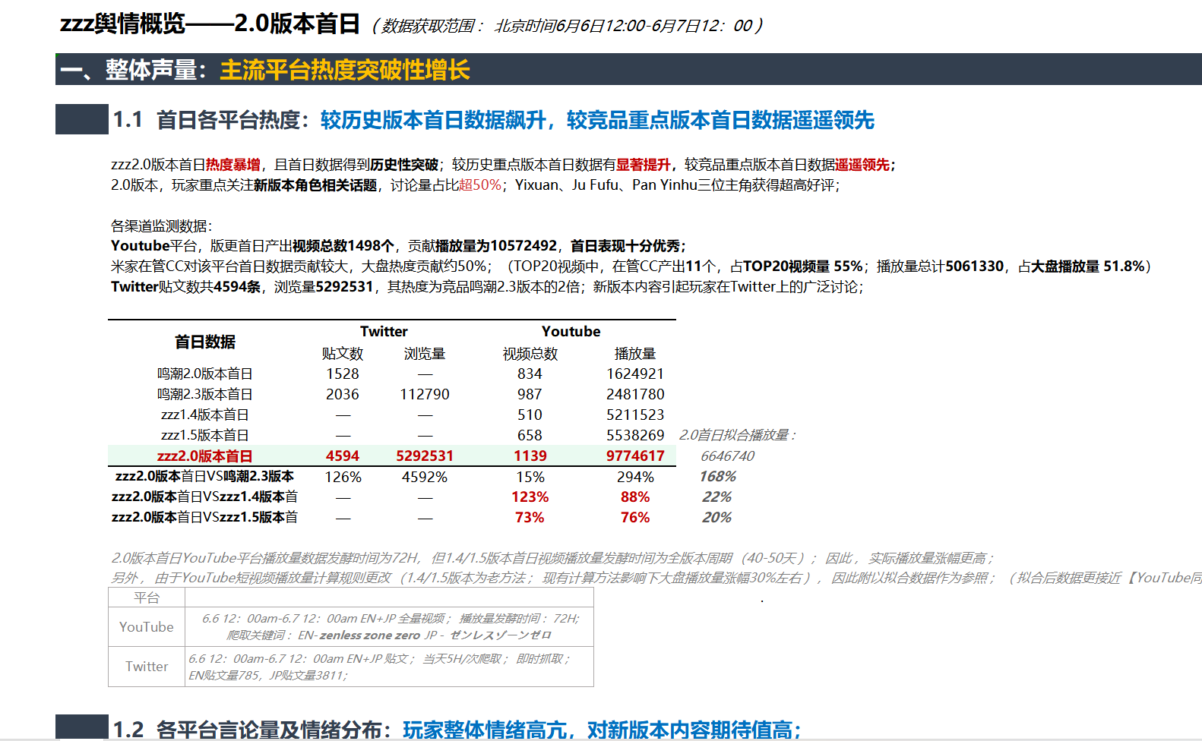Select the cell with value 2036
1202x741 pixels.
coord(343,394)
